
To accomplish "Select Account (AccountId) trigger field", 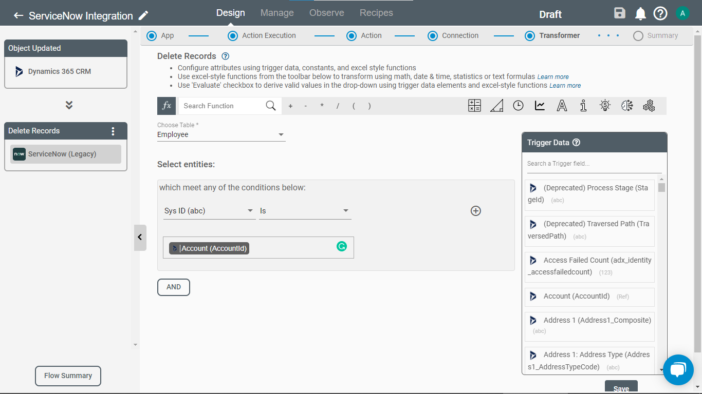I will [x=589, y=297].
